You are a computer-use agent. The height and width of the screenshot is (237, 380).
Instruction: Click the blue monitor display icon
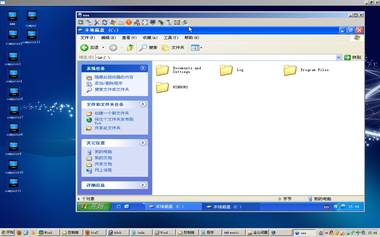click(x=153, y=23)
